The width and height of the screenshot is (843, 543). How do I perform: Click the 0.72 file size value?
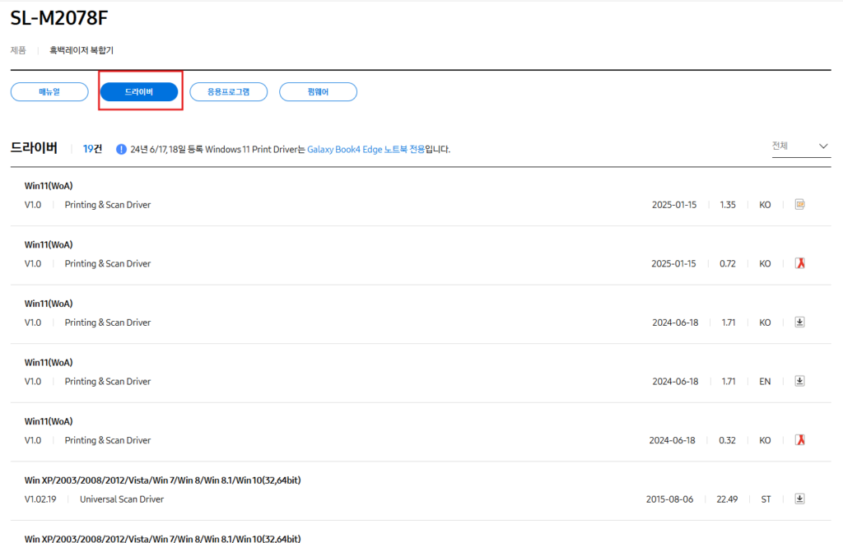click(728, 264)
